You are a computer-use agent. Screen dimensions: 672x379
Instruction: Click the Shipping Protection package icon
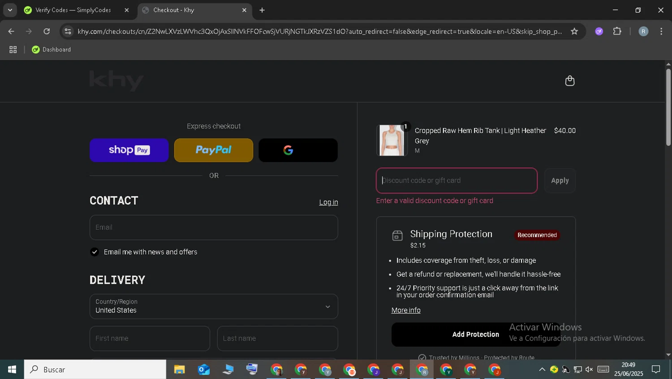coord(397,235)
